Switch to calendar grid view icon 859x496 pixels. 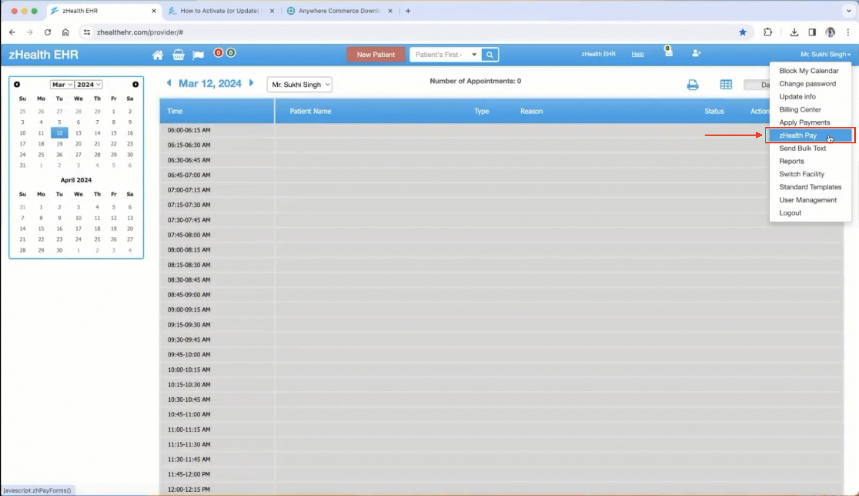click(726, 84)
